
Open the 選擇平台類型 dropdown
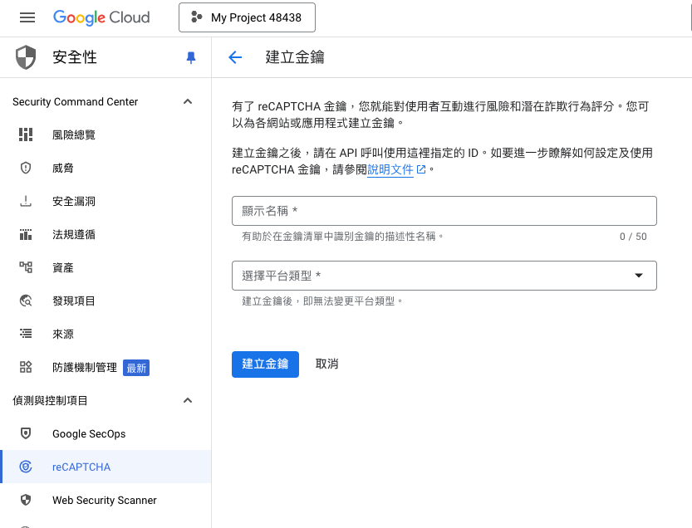pos(444,276)
